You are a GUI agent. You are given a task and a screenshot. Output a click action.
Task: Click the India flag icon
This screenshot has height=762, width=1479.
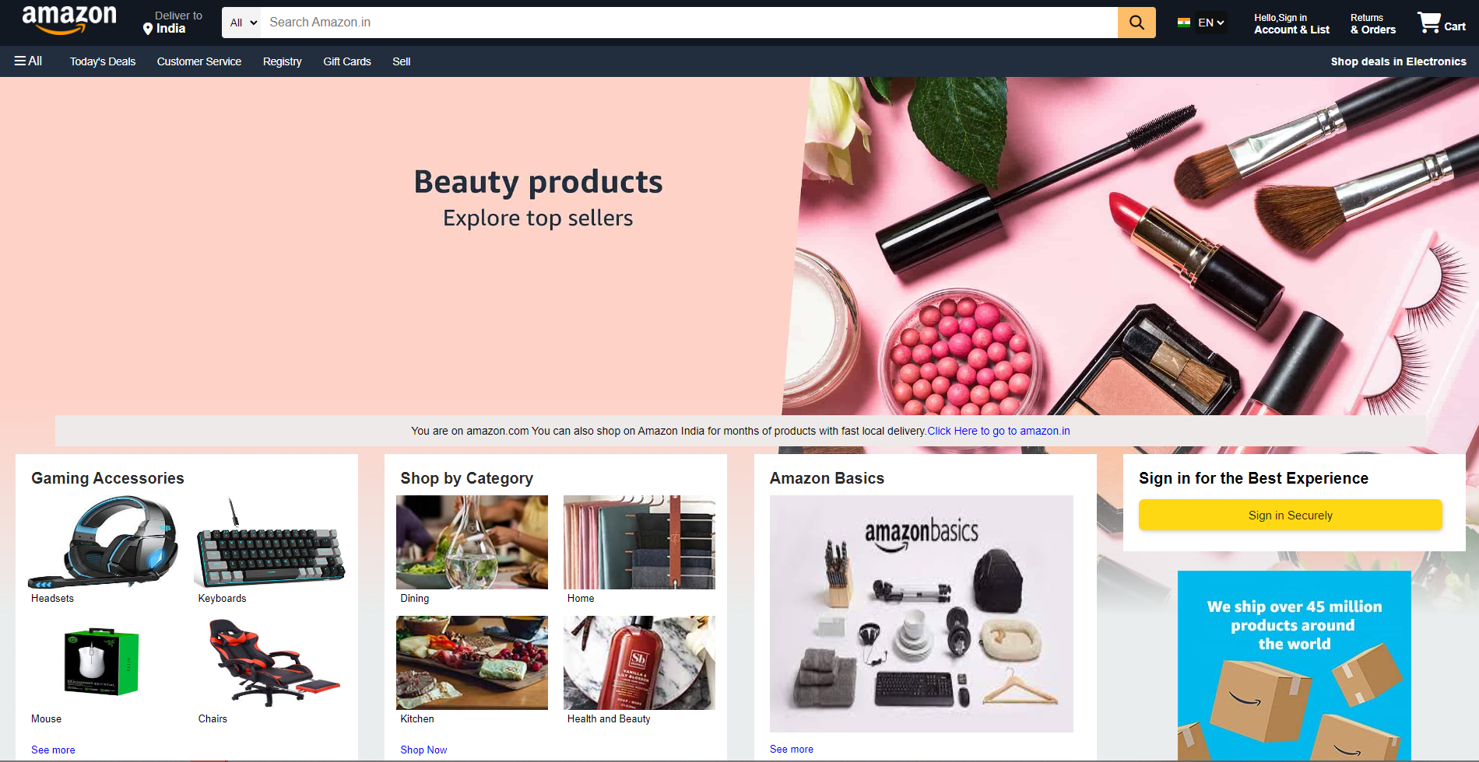[x=1184, y=23]
